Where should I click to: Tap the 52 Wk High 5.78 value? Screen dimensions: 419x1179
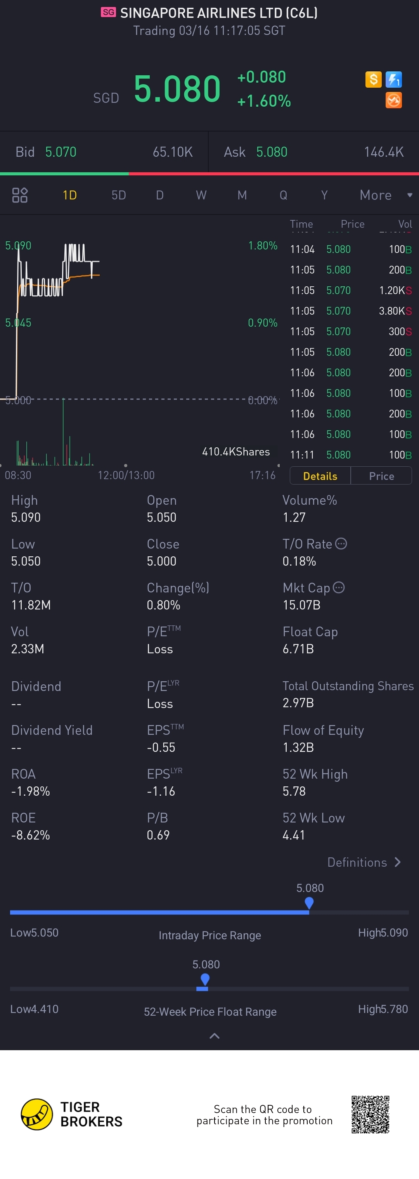294,791
